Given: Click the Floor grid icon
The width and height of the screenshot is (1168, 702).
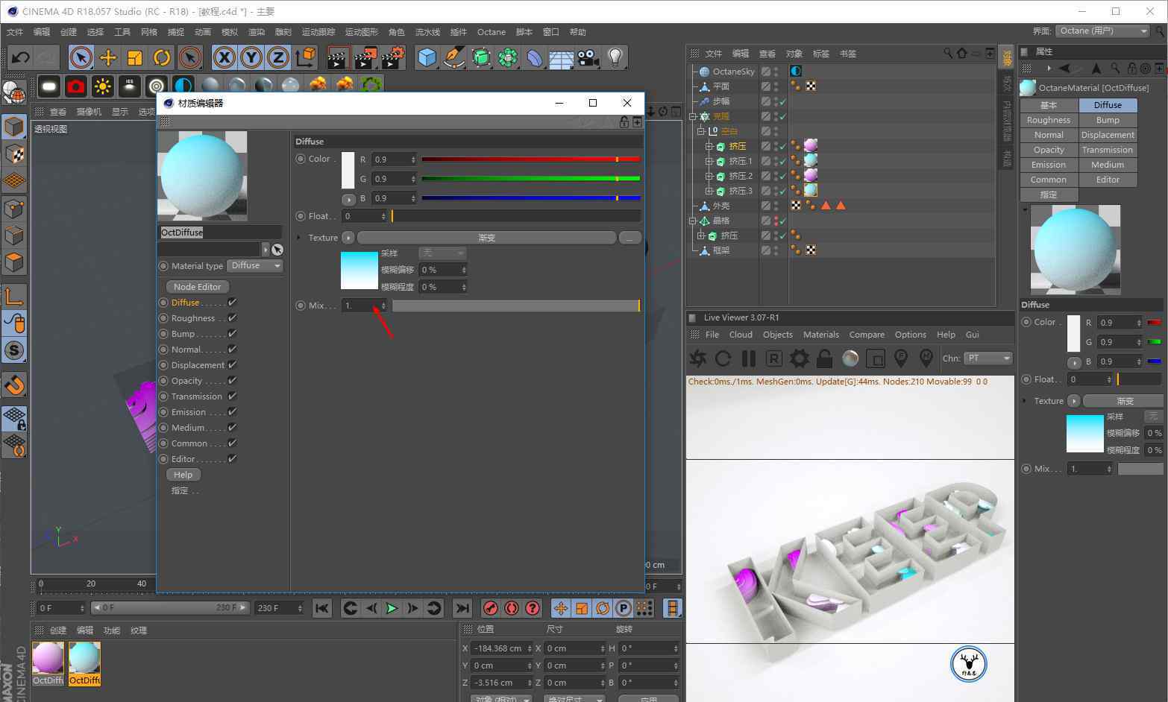Looking at the screenshot, I should point(561,57).
